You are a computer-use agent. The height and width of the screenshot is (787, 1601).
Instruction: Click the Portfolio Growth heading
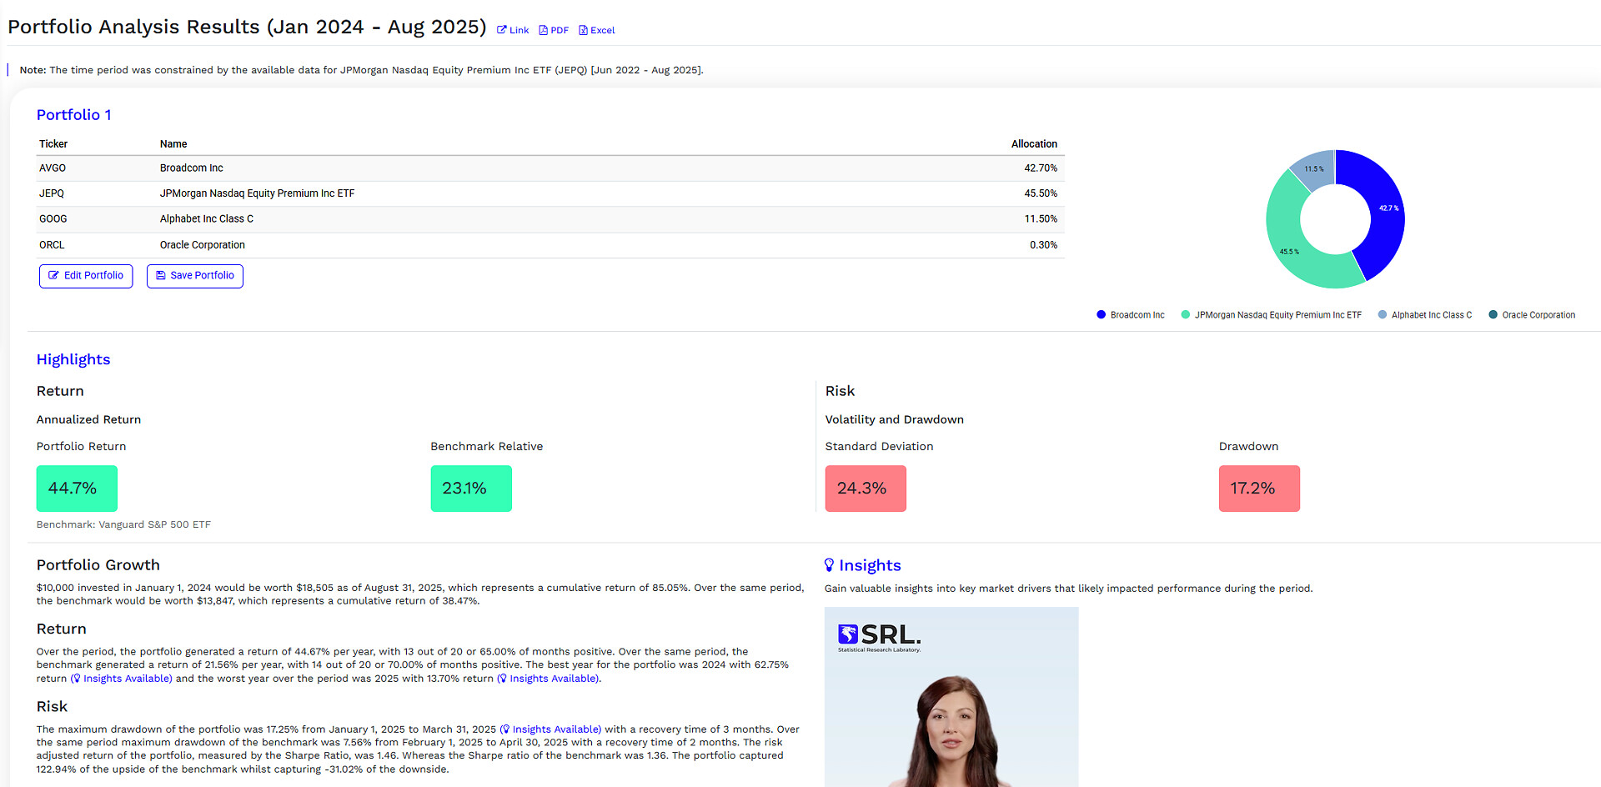[98, 565]
